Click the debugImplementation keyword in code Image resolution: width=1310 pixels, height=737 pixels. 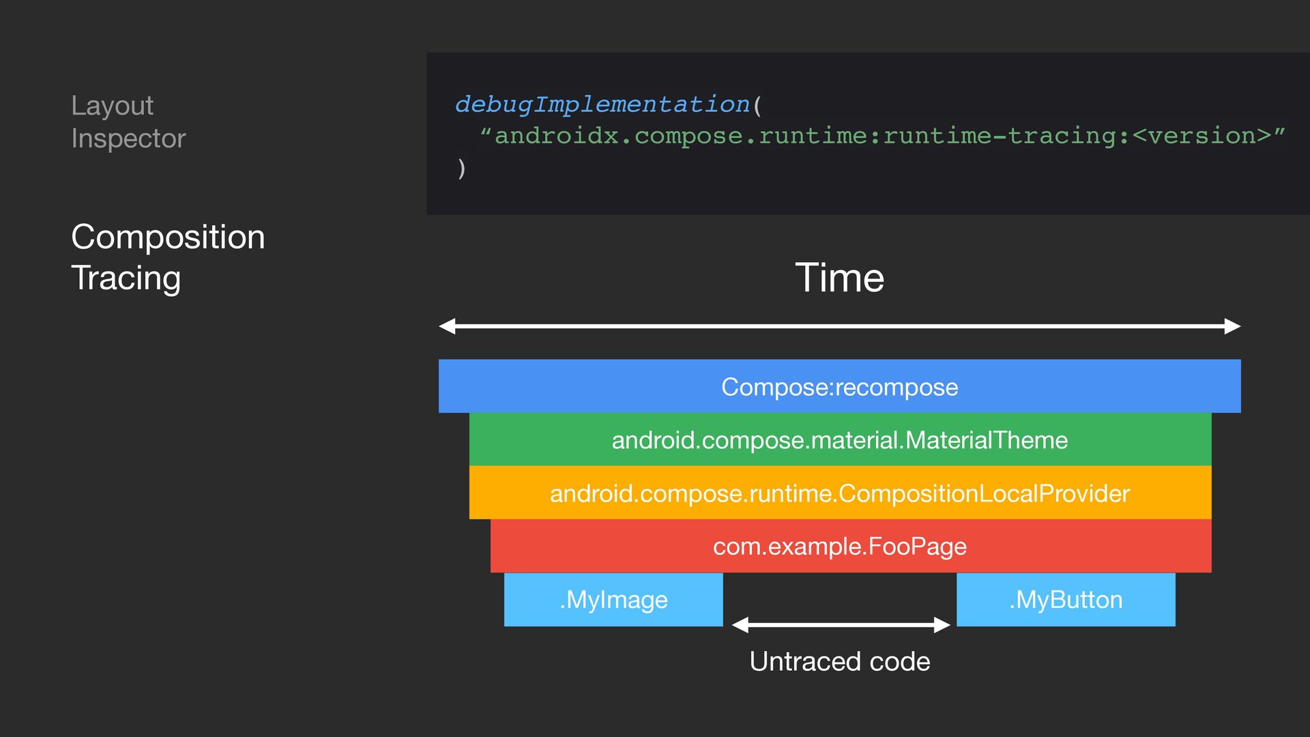click(602, 104)
